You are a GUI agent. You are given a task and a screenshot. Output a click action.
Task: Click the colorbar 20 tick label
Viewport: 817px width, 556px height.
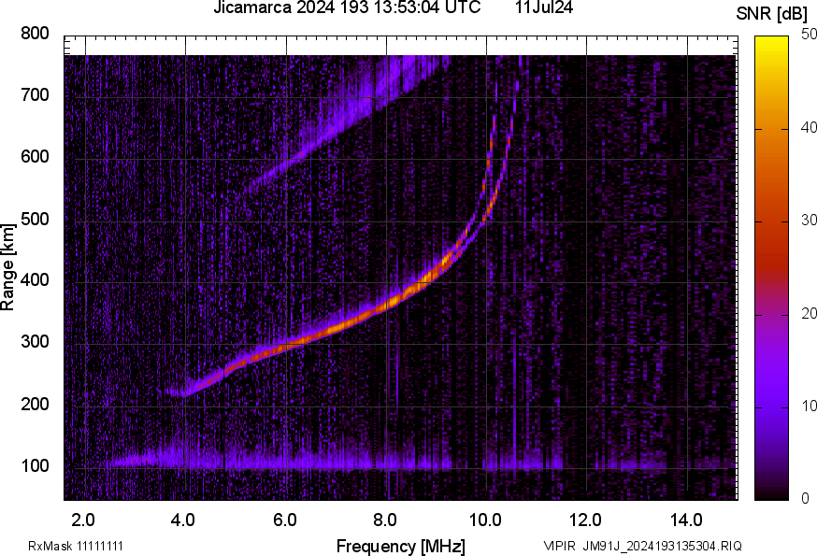pos(809,313)
